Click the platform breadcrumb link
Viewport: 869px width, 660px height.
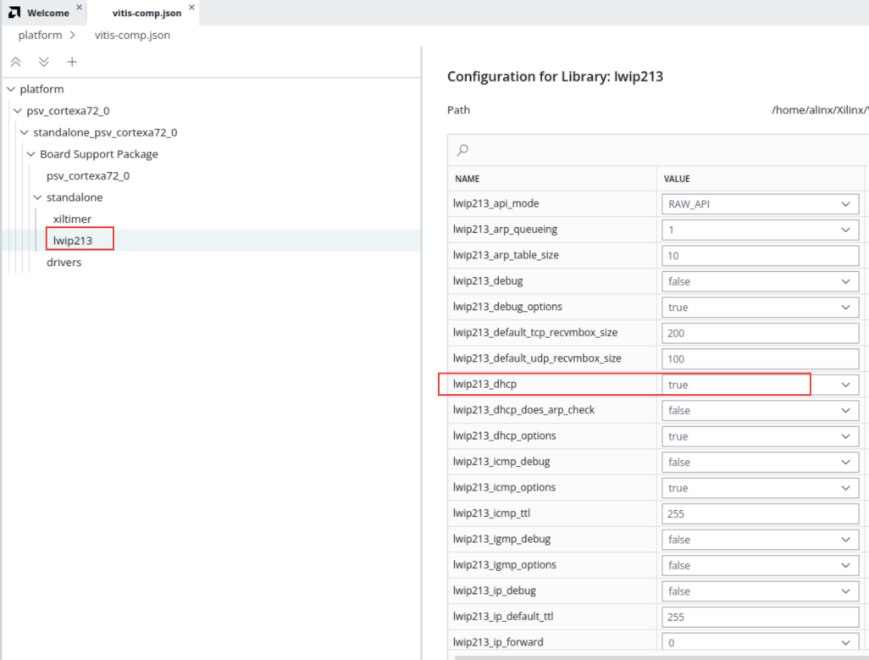(40, 35)
